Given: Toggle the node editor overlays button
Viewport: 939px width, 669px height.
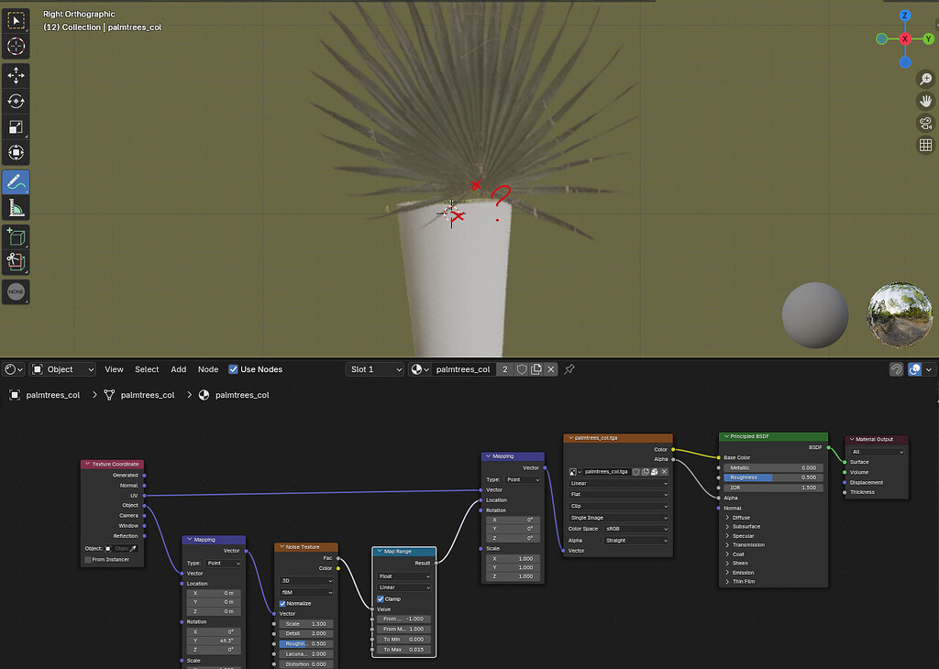Looking at the screenshot, I should pyautogui.click(x=914, y=369).
